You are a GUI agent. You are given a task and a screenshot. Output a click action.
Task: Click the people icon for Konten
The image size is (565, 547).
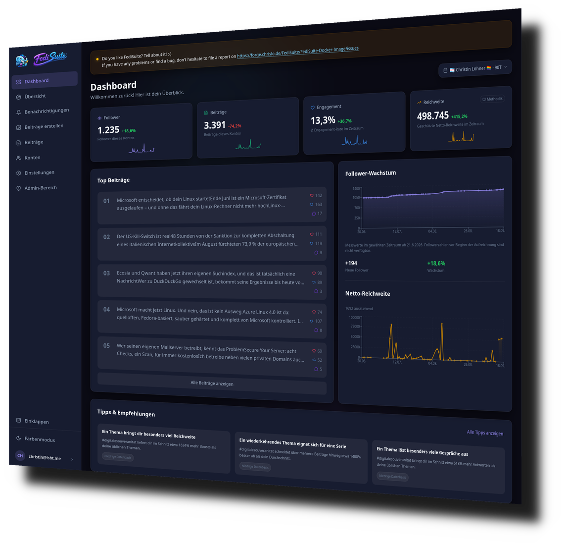click(x=18, y=158)
